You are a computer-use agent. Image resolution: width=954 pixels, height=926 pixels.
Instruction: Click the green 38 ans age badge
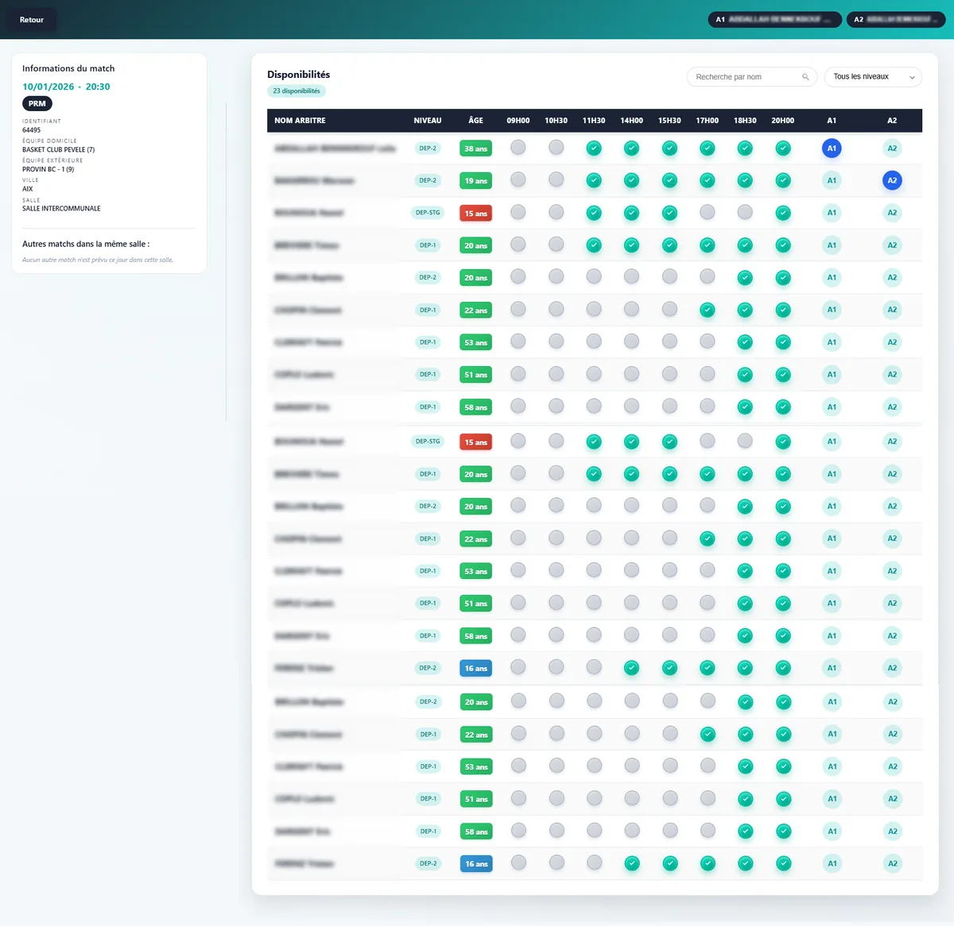(475, 149)
